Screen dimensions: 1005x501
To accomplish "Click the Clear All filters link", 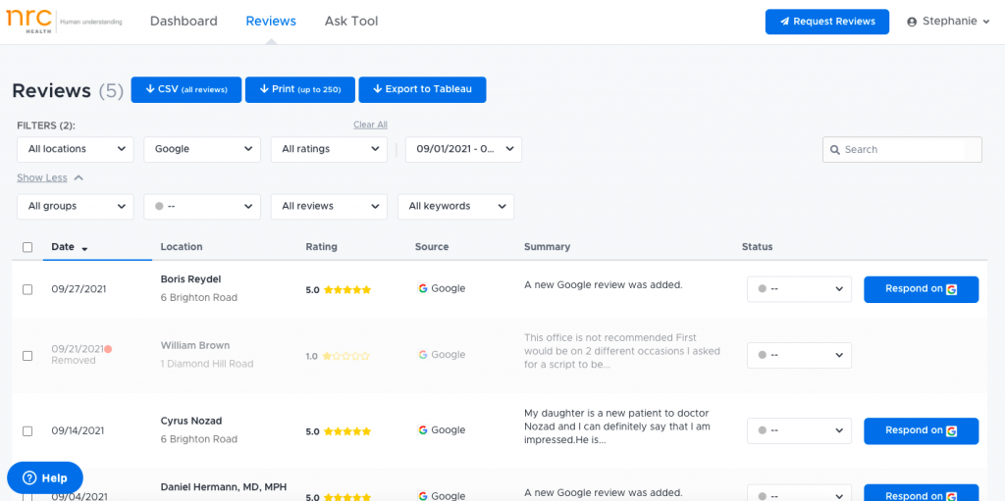I will [x=370, y=125].
